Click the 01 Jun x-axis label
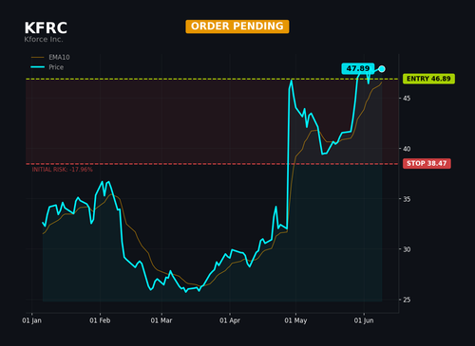This screenshot has height=346, width=475. 364,320
